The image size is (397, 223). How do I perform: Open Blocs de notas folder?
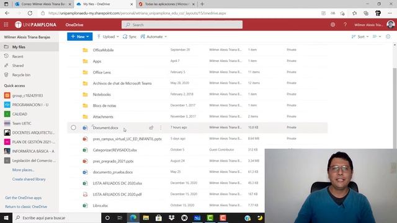coord(104,106)
